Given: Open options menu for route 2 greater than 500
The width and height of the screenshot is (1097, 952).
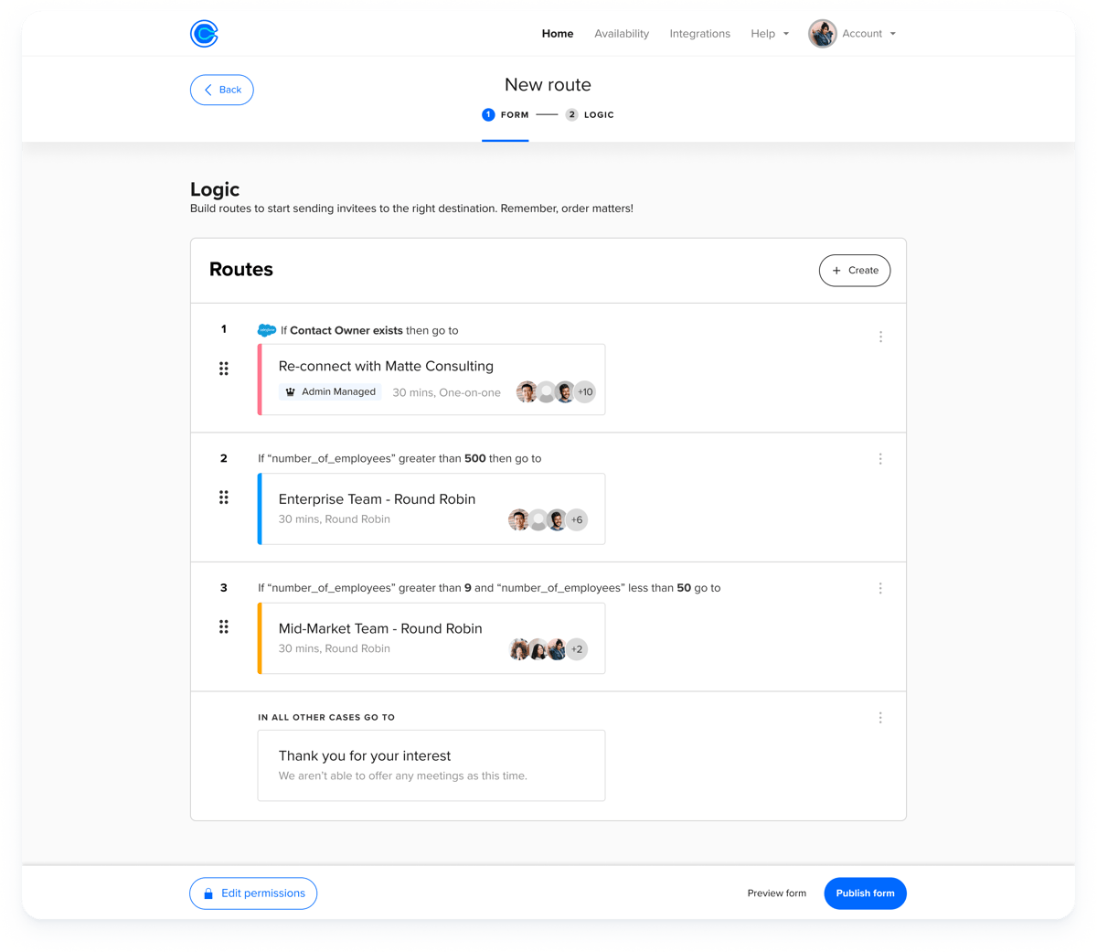Looking at the screenshot, I should 880,459.
